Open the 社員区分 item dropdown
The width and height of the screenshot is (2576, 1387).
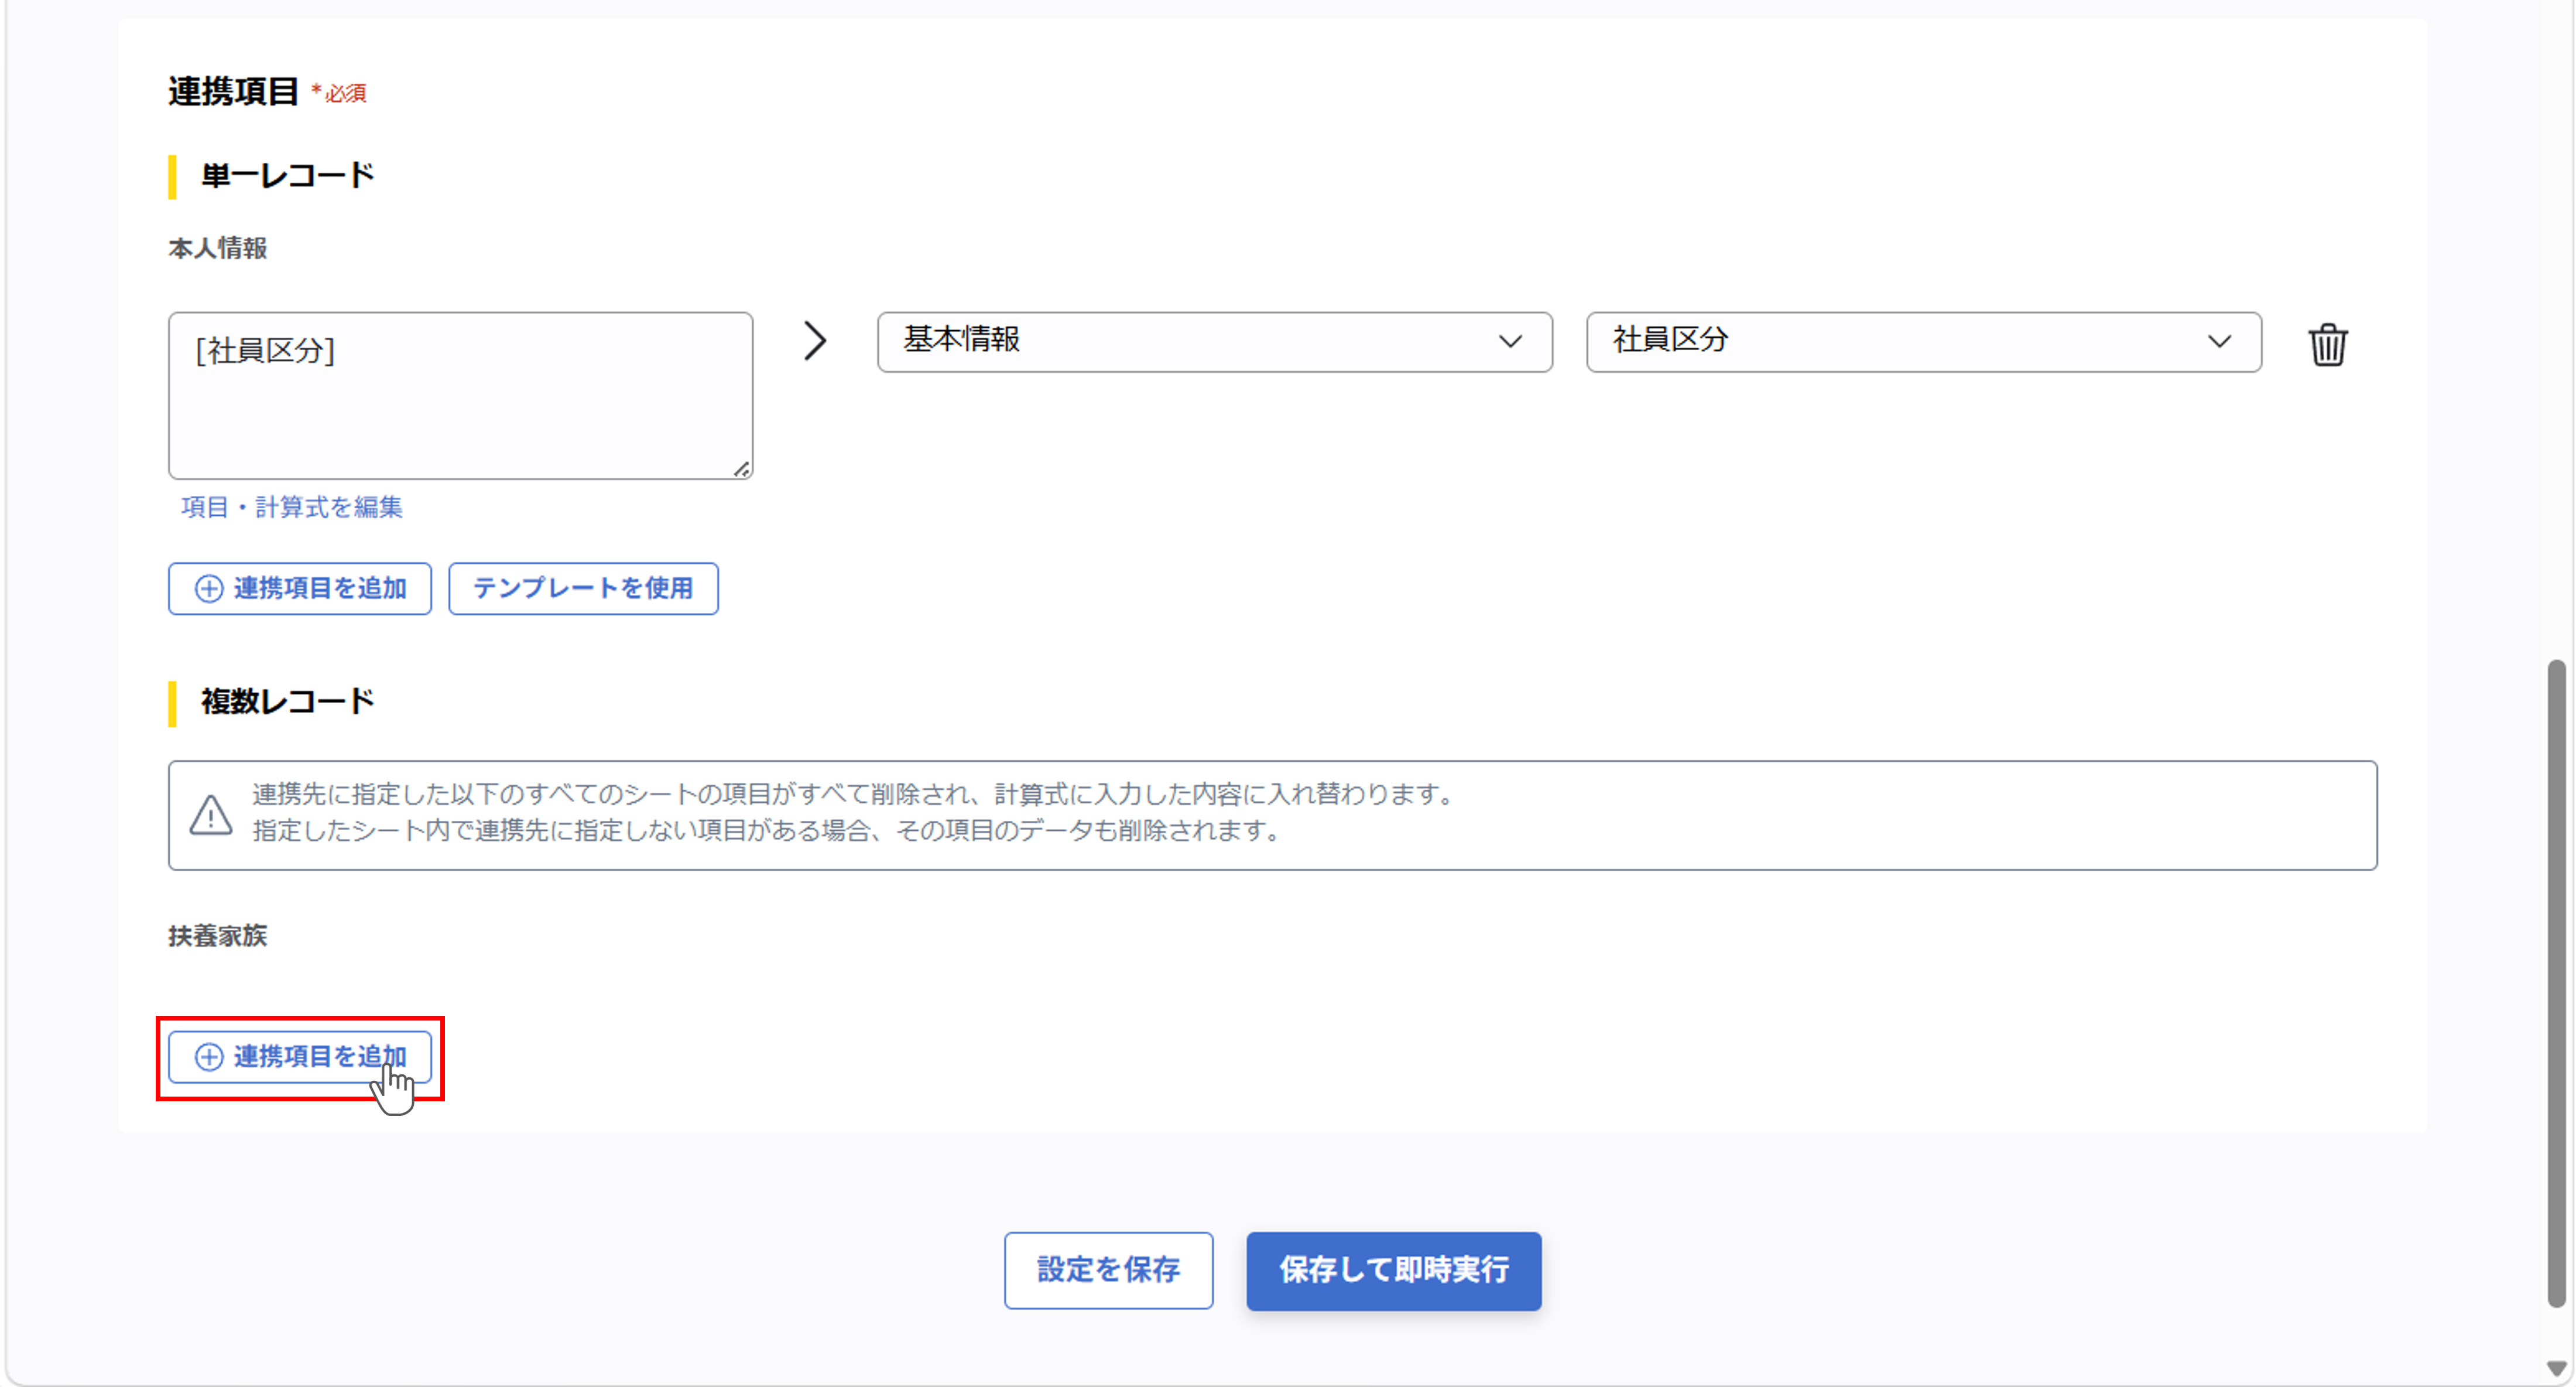[x=1923, y=342]
